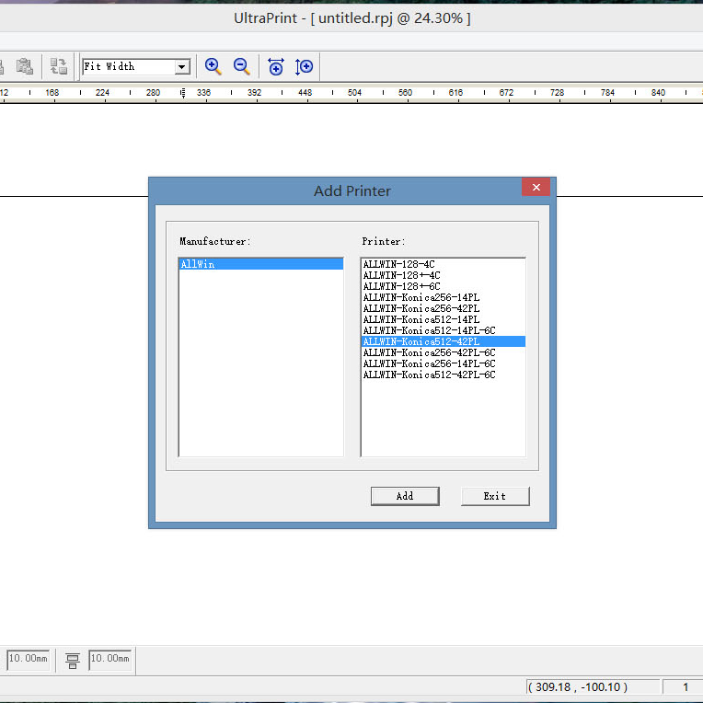Click the leftmost 10.00mm spacing field
The width and height of the screenshot is (703, 703).
(x=28, y=659)
